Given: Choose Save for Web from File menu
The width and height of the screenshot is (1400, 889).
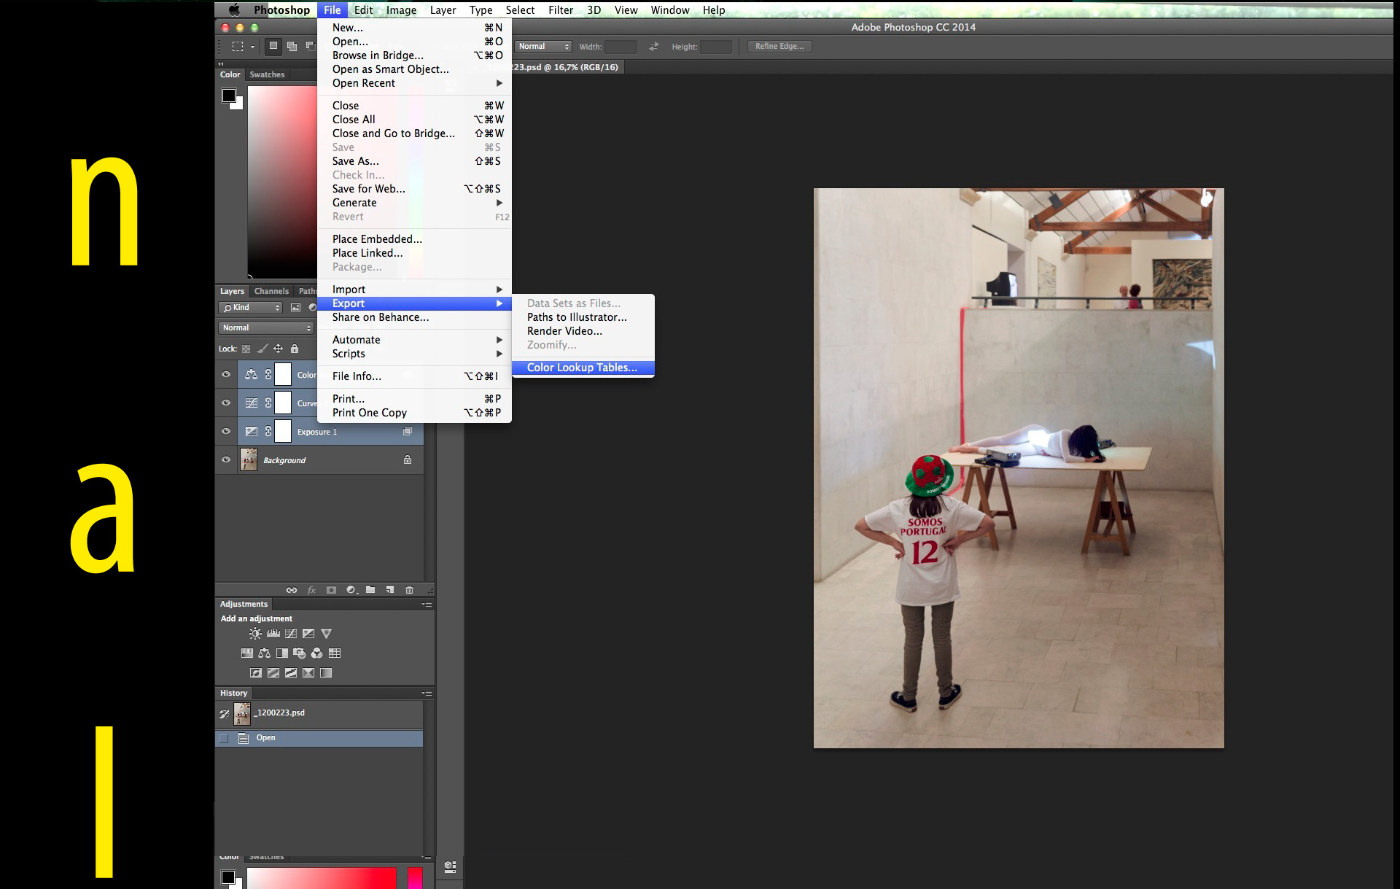Looking at the screenshot, I should coord(414,189).
